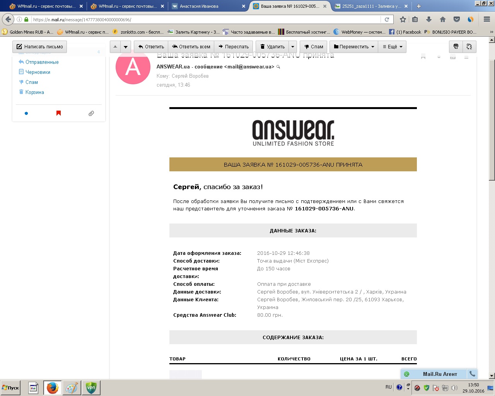
Task: Filter flagged messages with the red flag
Action: tap(58, 113)
